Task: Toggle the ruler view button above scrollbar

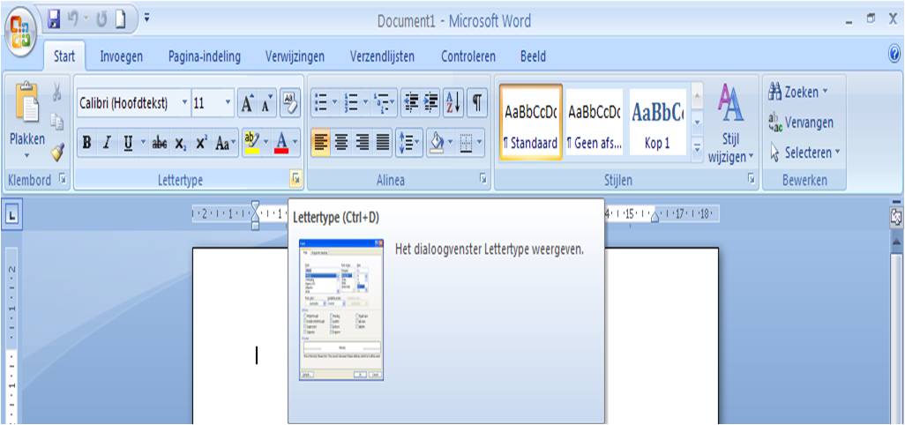Action: click(896, 217)
